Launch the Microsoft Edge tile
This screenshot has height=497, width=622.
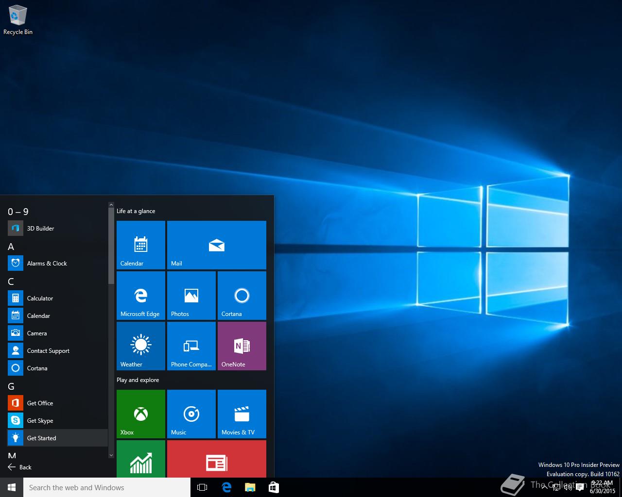[141, 296]
